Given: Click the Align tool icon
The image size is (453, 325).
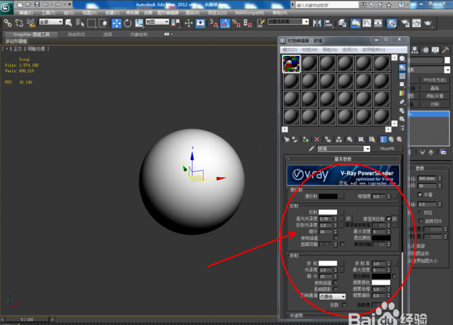Looking at the screenshot, I should click(x=329, y=23).
